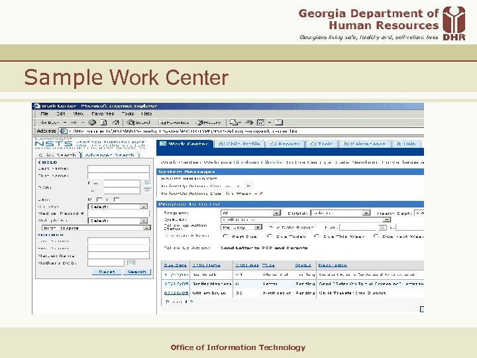Click the NSTS logo

[54, 143]
